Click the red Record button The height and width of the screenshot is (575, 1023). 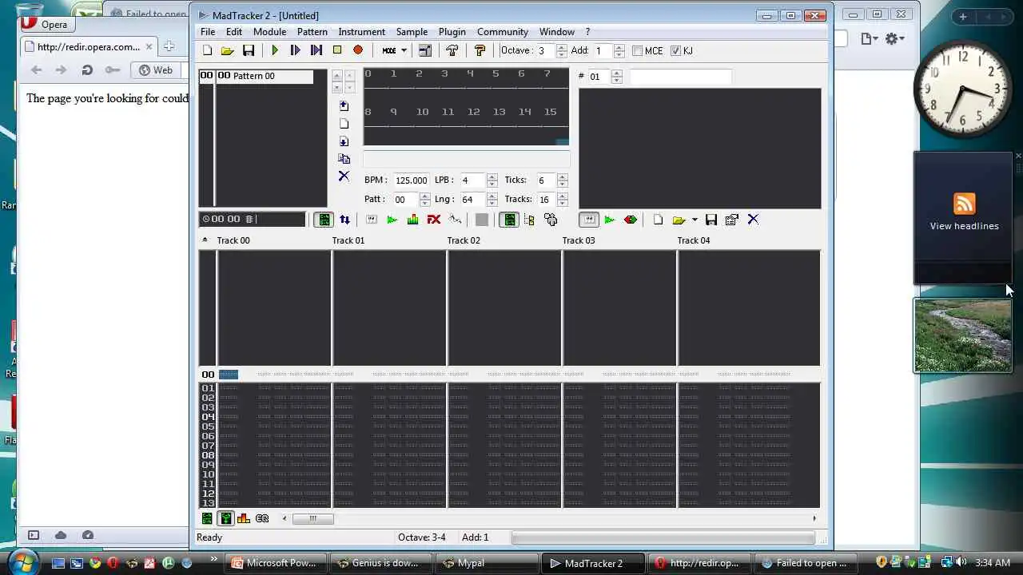tap(358, 50)
